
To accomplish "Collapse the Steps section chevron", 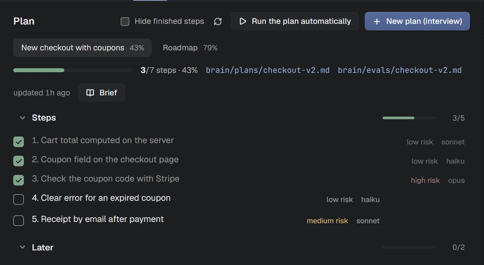I will click(23, 118).
